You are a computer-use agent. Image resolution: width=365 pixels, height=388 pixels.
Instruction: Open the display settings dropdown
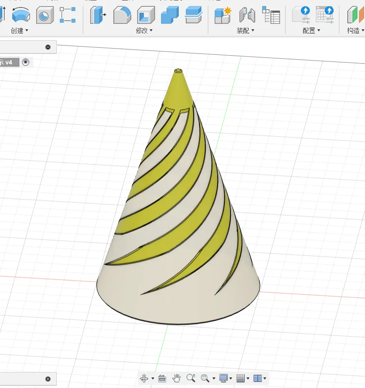[230, 378]
